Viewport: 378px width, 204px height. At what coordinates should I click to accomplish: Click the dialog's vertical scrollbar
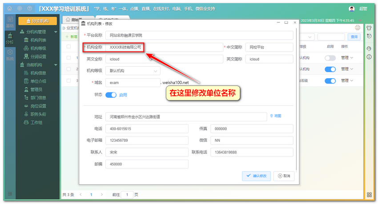coord(296,100)
